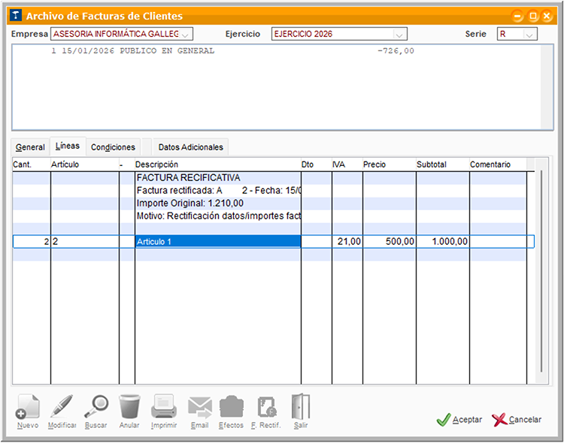Click the Email envelope icon
The height and width of the screenshot is (443, 564).
click(x=199, y=408)
